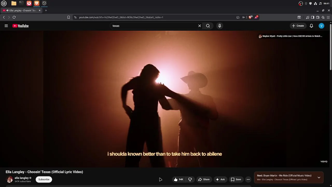Reload the current YouTube page
This screenshot has height=187, width=332.
tap(14, 17)
